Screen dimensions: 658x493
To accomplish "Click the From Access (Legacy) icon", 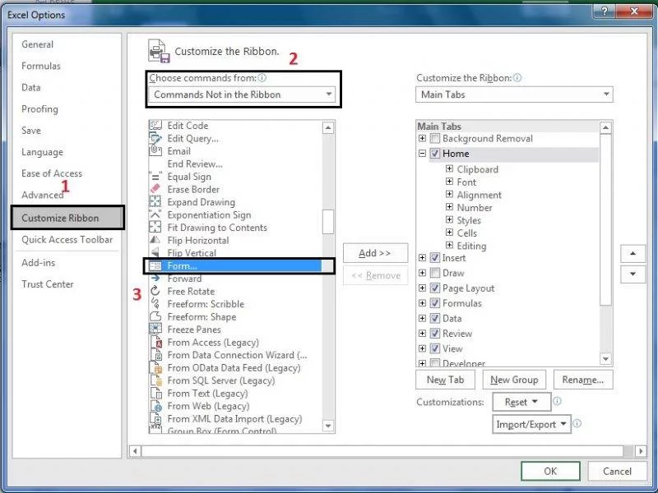I will pos(156,342).
